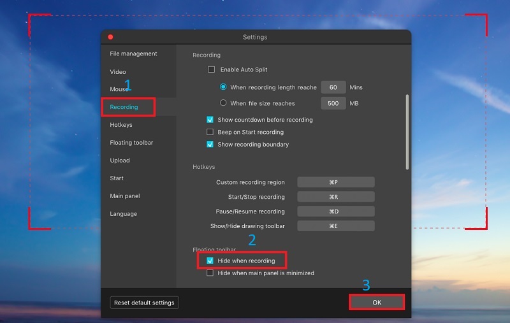The width and height of the screenshot is (510, 323).
Task: Confirm settings with the OK button
Action: click(x=377, y=303)
